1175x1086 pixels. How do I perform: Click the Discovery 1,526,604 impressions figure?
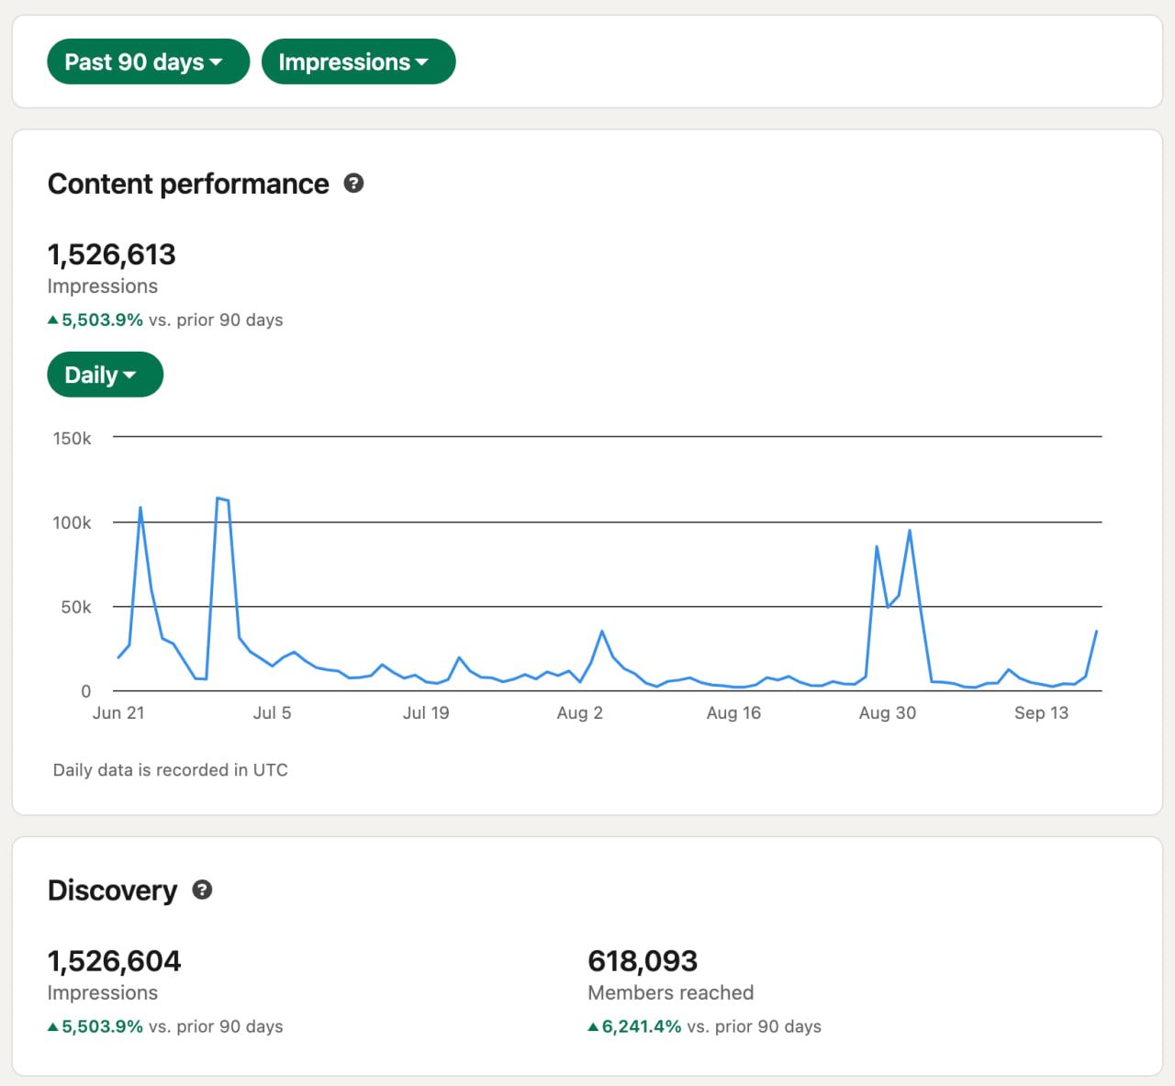tap(114, 961)
